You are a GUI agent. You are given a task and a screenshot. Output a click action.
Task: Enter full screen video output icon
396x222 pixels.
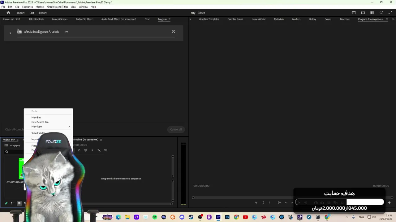[390, 13]
